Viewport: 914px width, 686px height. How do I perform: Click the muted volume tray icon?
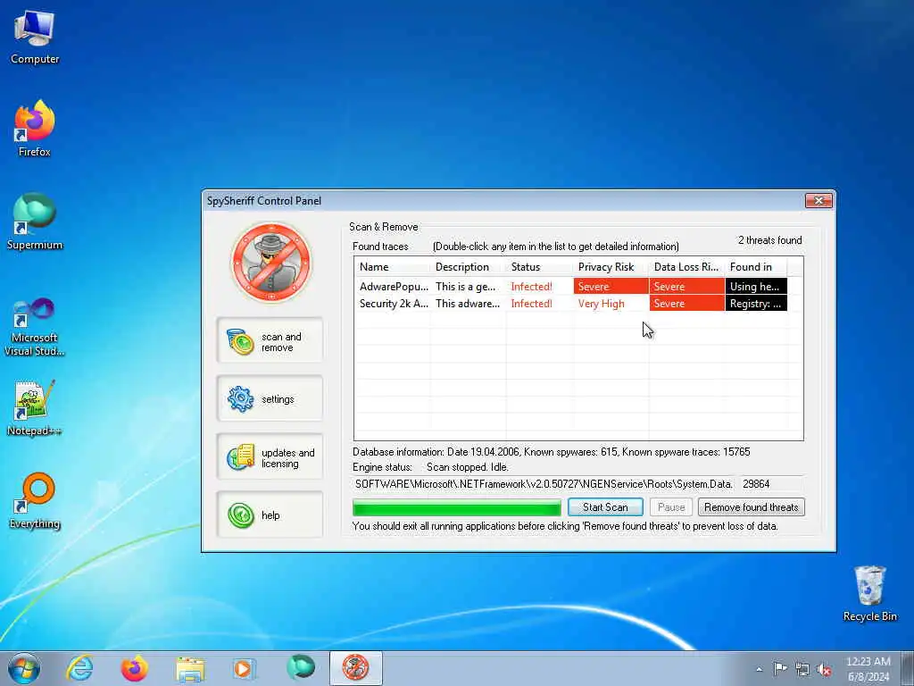(824, 669)
